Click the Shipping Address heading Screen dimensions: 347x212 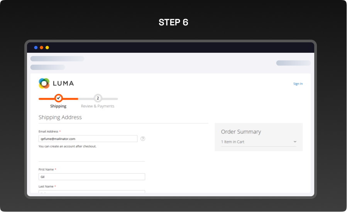60,117
